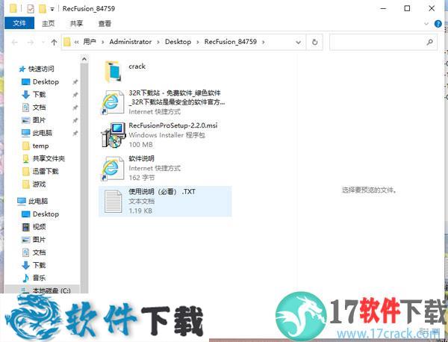The height and width of the screenshot is (342, 448).
Task: Select the file name RecFusionProSetup-2.2.0.msi
Action: (173, 125)
